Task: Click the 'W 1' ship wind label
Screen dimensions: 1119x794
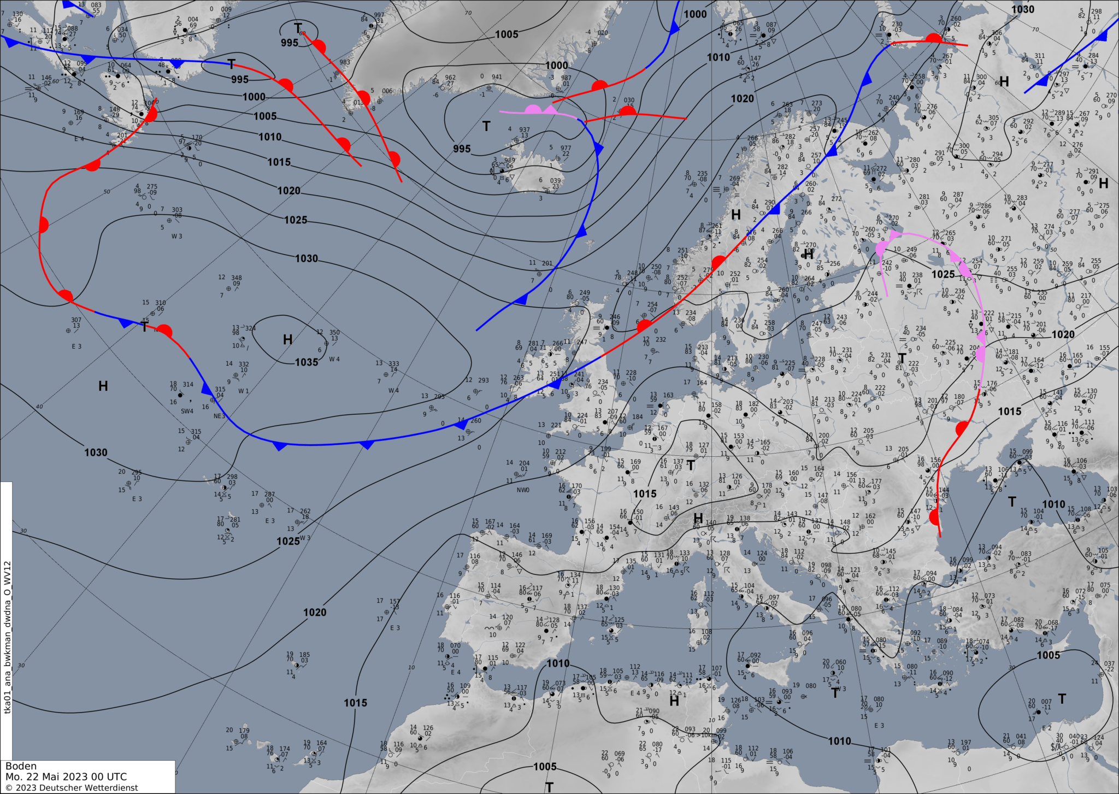Action: tap(244, 391)
